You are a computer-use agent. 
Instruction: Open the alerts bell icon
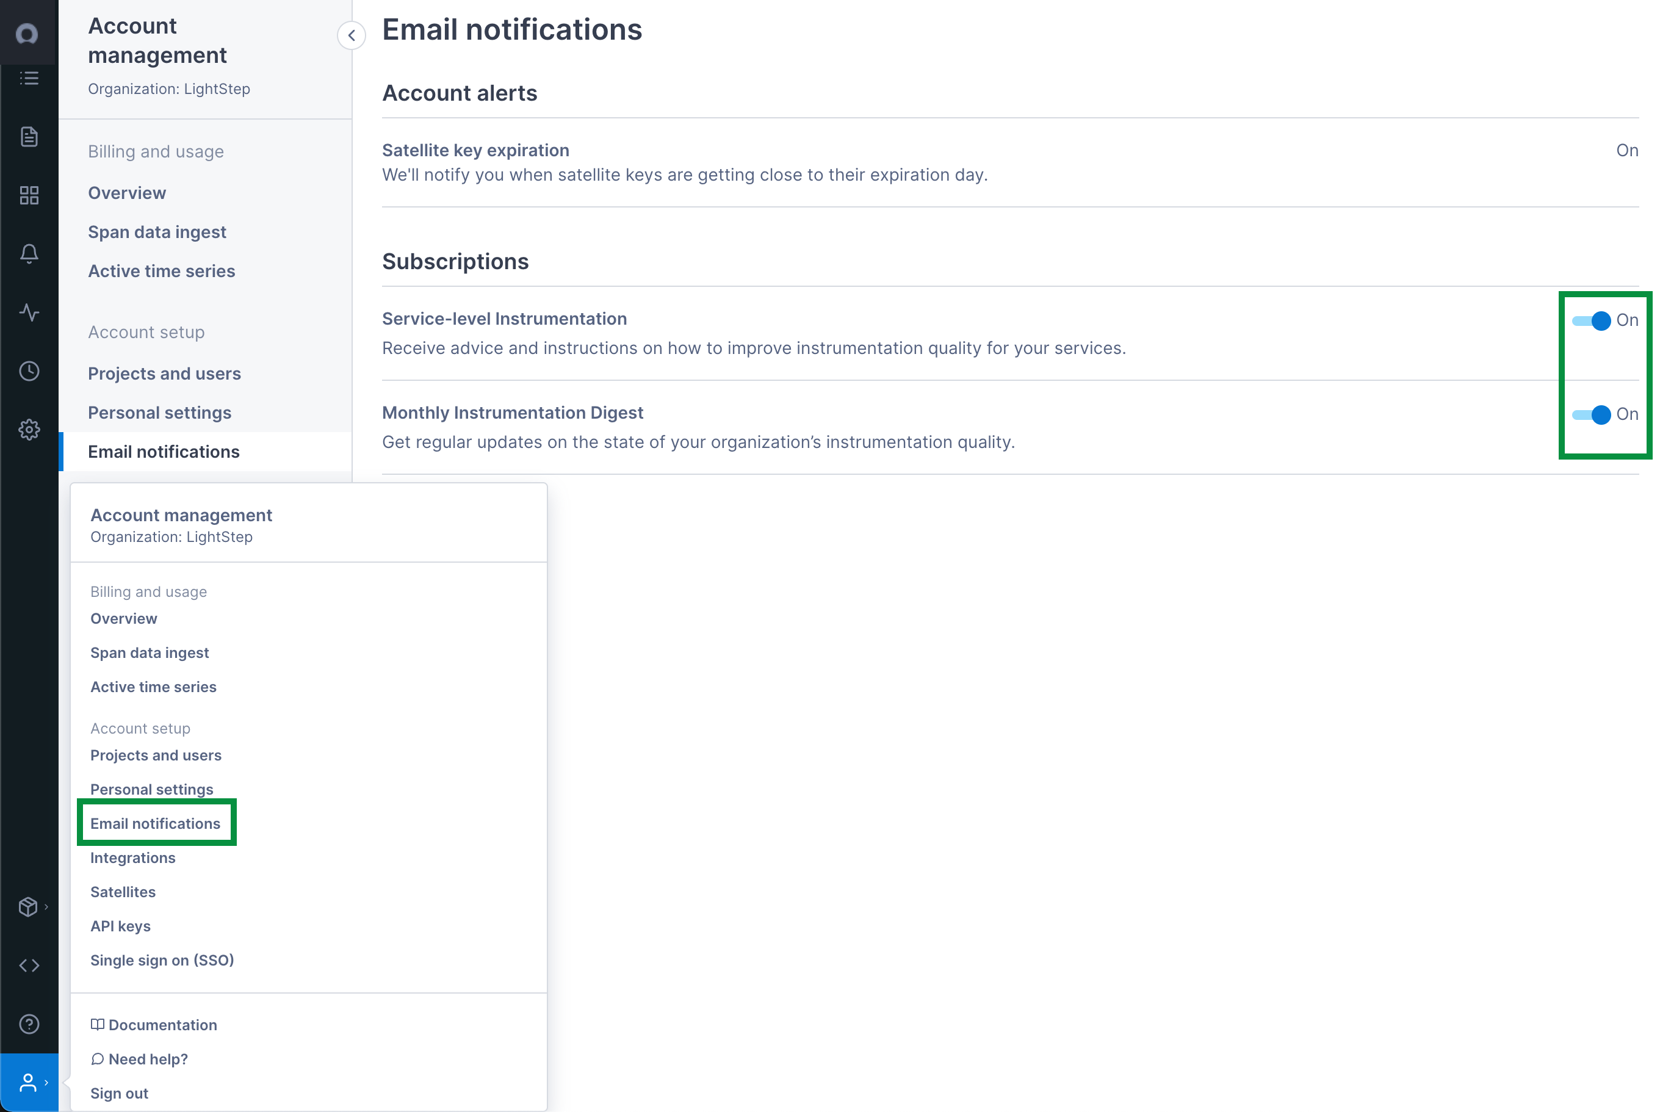29,254
